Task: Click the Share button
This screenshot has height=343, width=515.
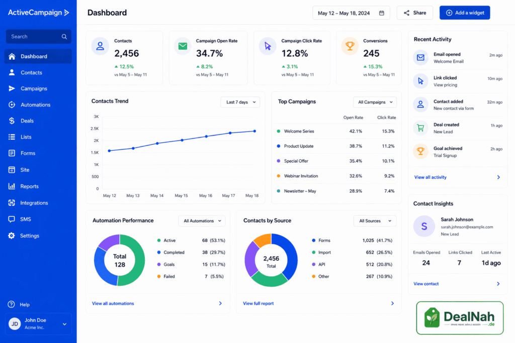Action: (414, 13)
